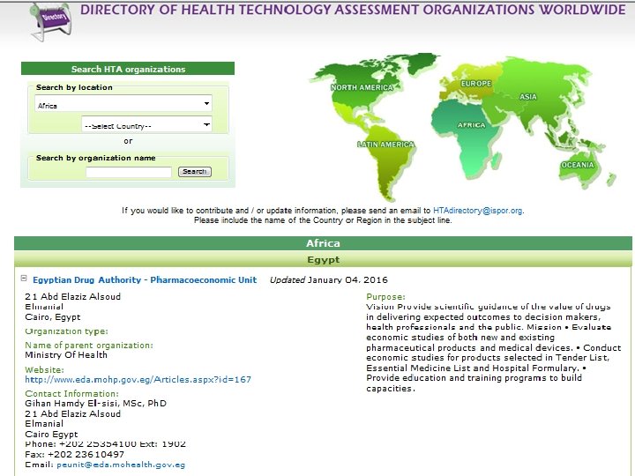
Task: Click 'Updated January 04, 2016' text
Action: (328, 280)
